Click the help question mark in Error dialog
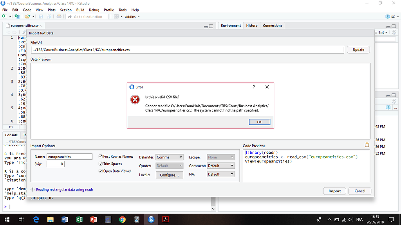 point(254,87)
